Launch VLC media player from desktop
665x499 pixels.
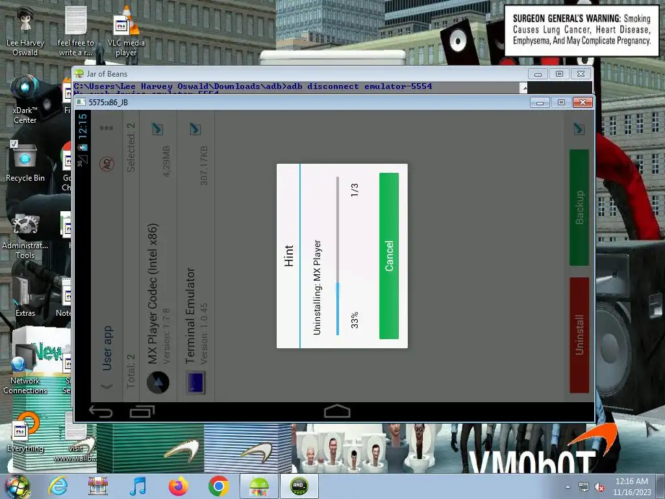tap(126, 31)
